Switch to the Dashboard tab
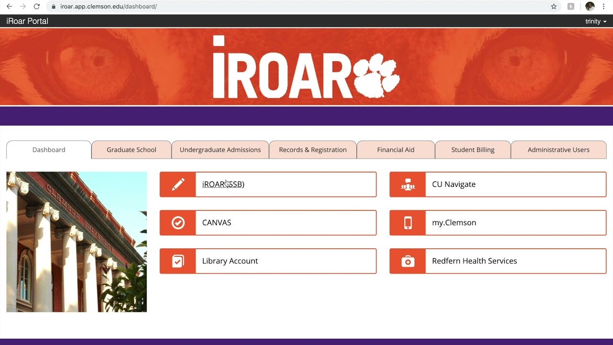 coord(49,150)
